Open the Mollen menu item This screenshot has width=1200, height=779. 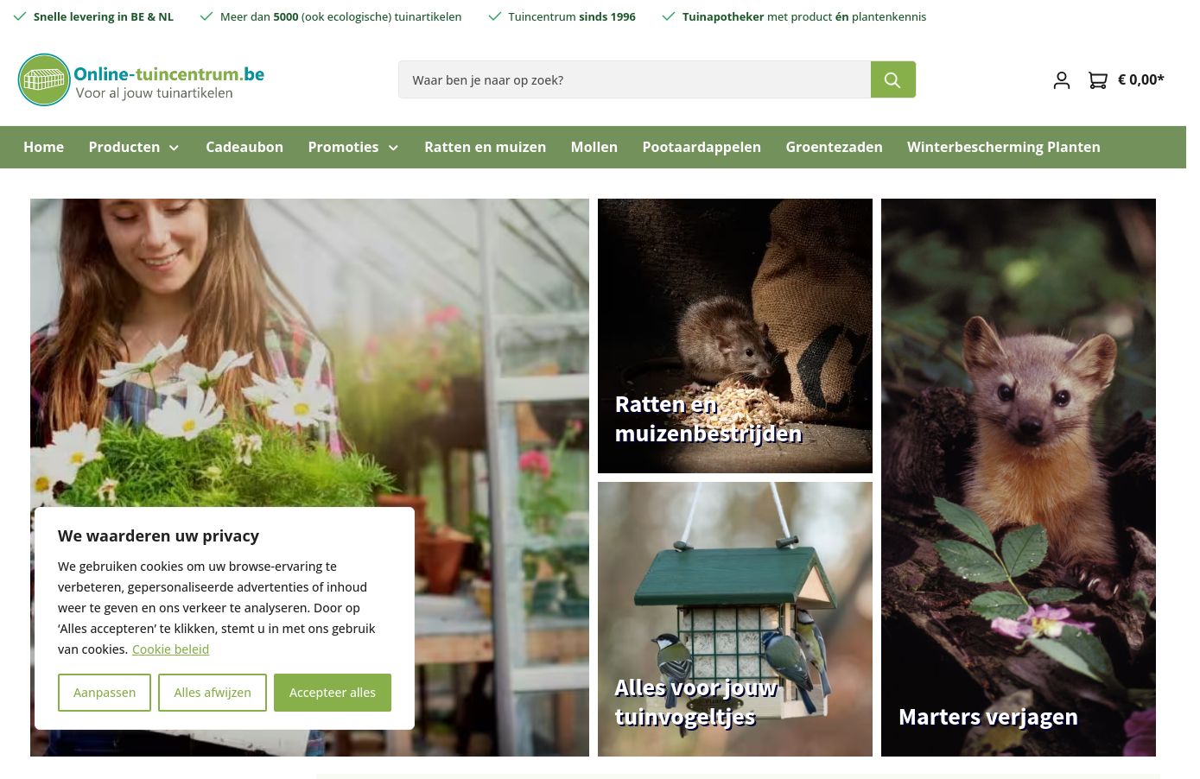[594, 147]
